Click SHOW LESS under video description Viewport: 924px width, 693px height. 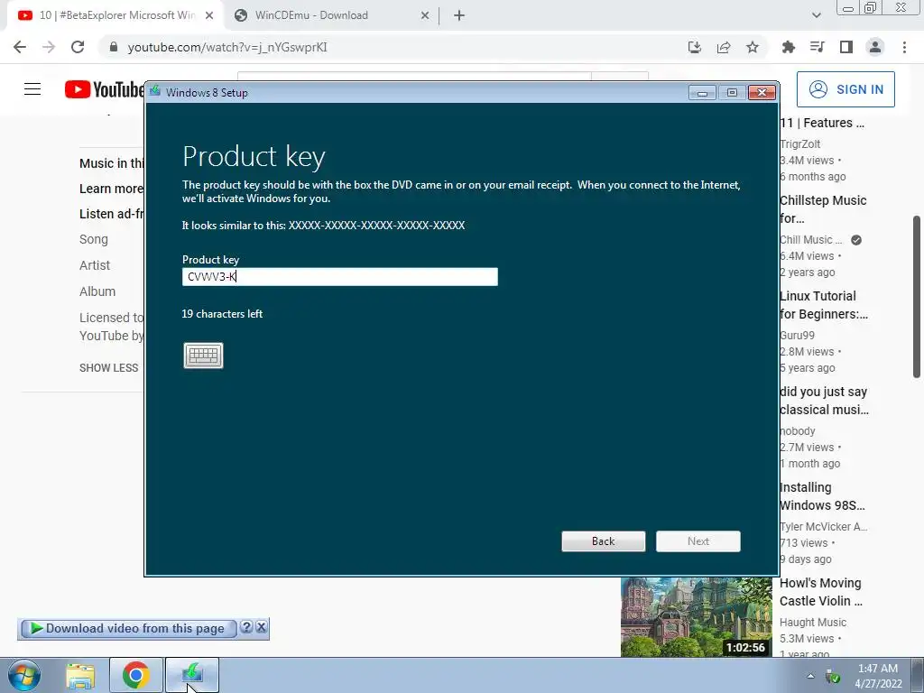[109, 368]
